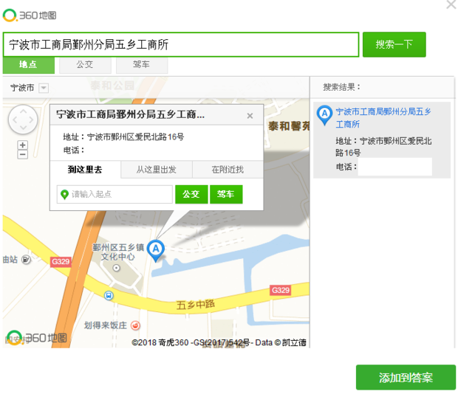Zoom in with the plus button
This screenshot has width=458, height=394.
pos(22,145)
